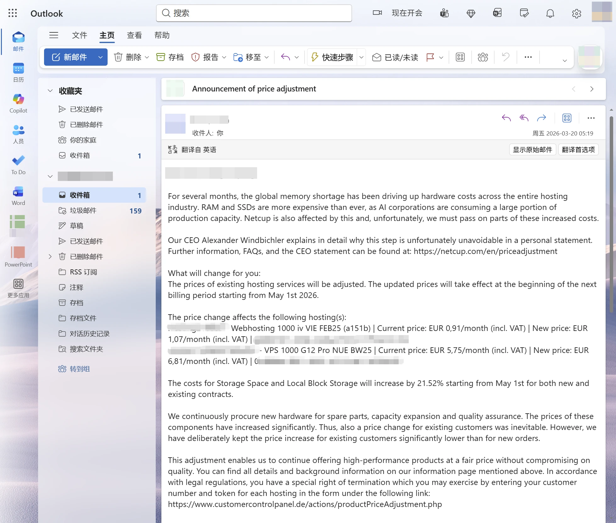Open Outlook settings gear
The height and width of the screenshot is (523, 616).
coord(576,14)
